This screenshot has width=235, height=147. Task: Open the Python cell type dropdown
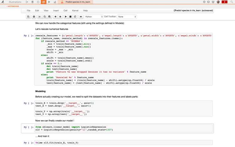[x=94, y=17]
